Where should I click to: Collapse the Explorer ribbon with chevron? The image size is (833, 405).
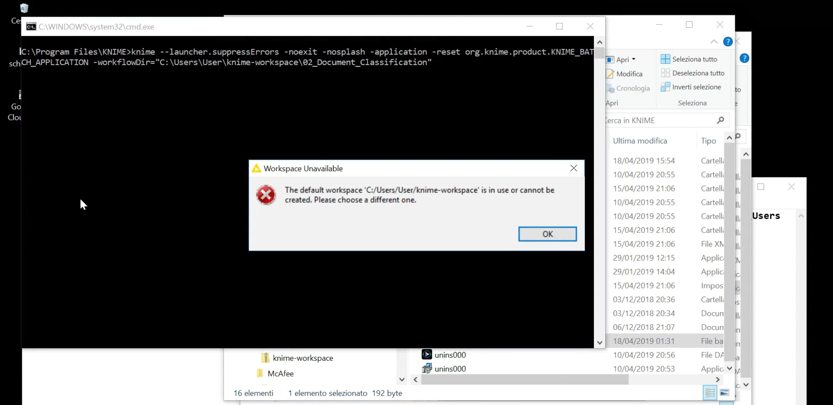point(714,42)
